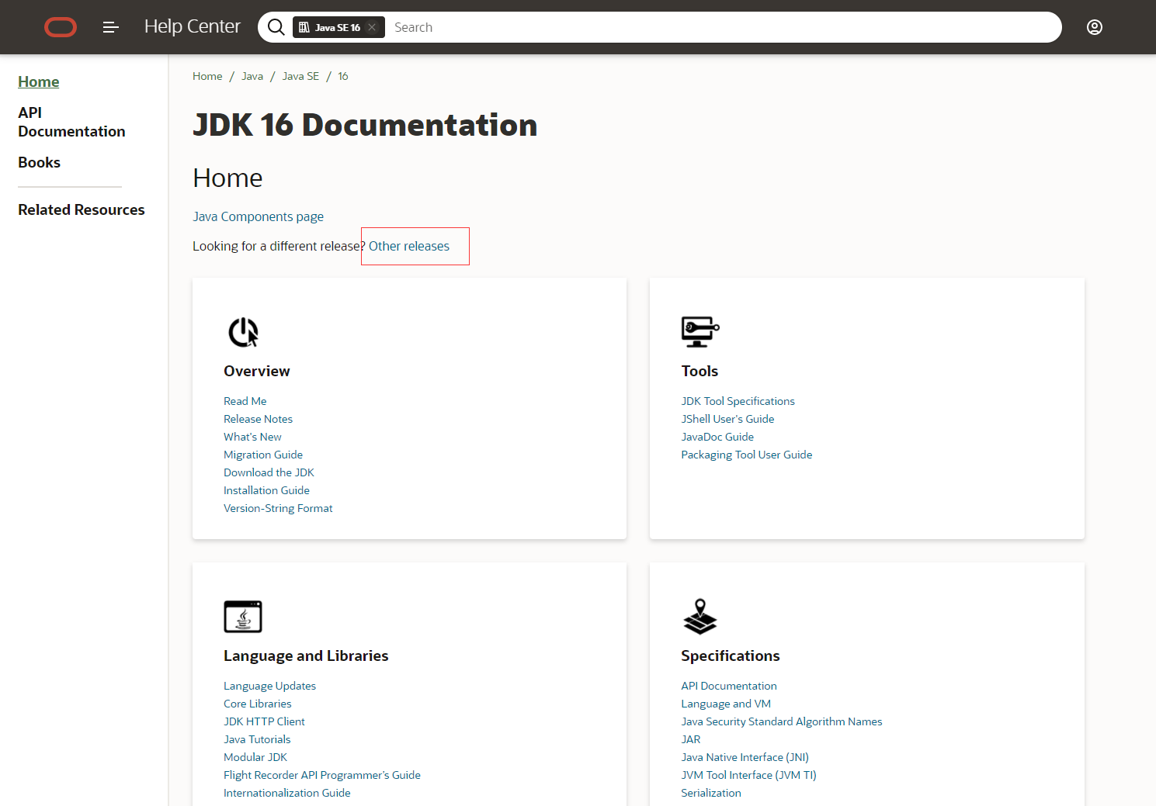Open What's New link
Viewport: 1156px width, 806px height.
[x=252, y=437]
